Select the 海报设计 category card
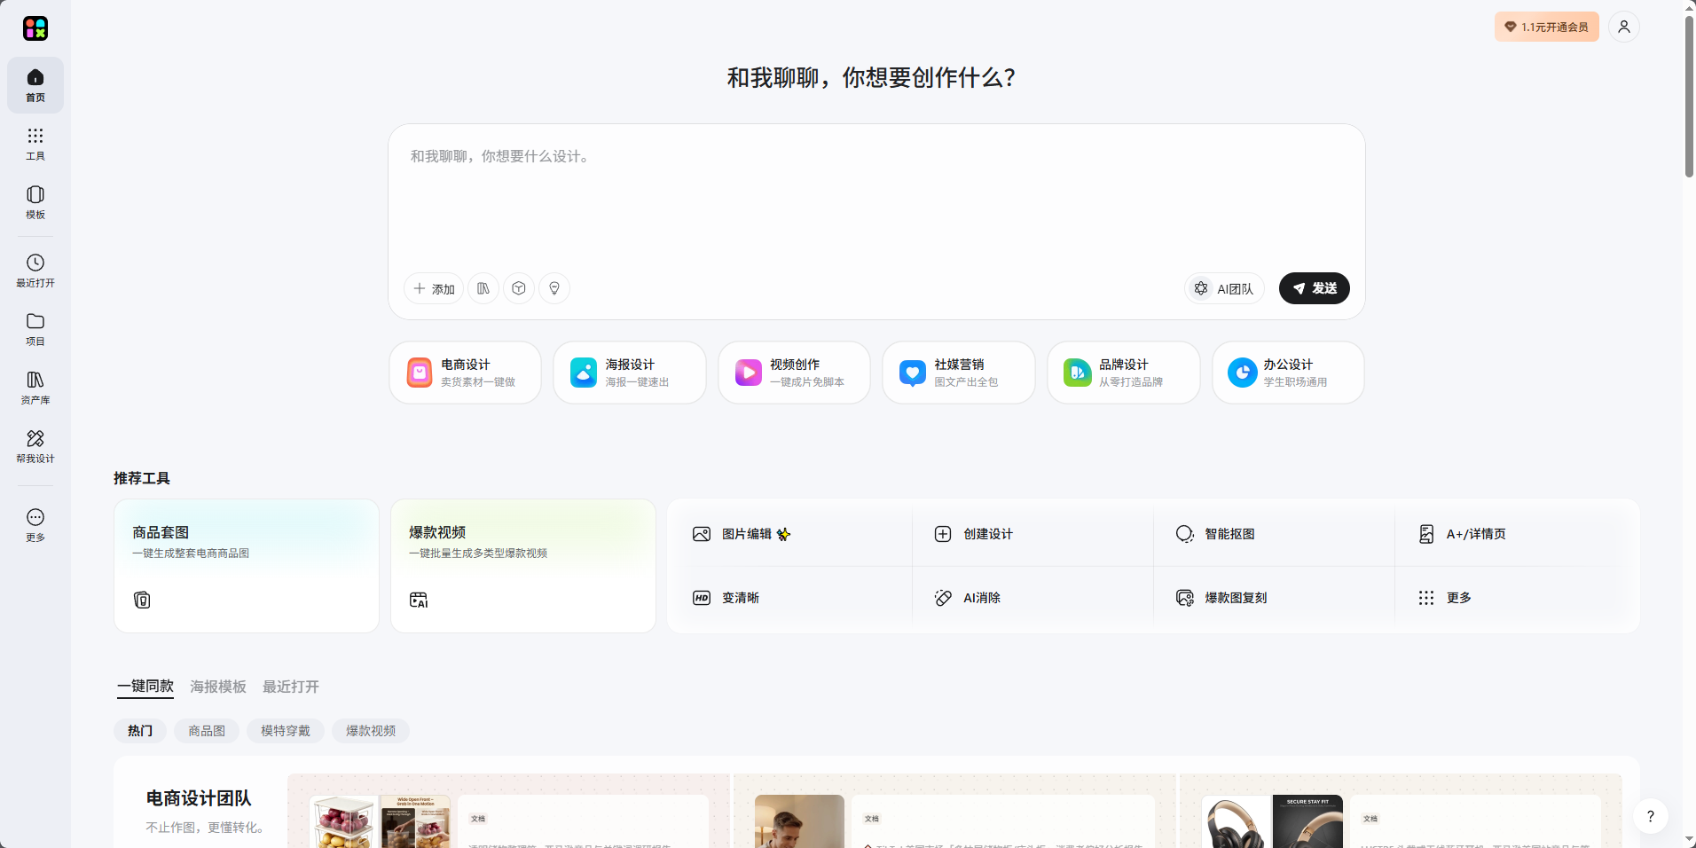The image size is (1696, 848). [x=630, y=373]
